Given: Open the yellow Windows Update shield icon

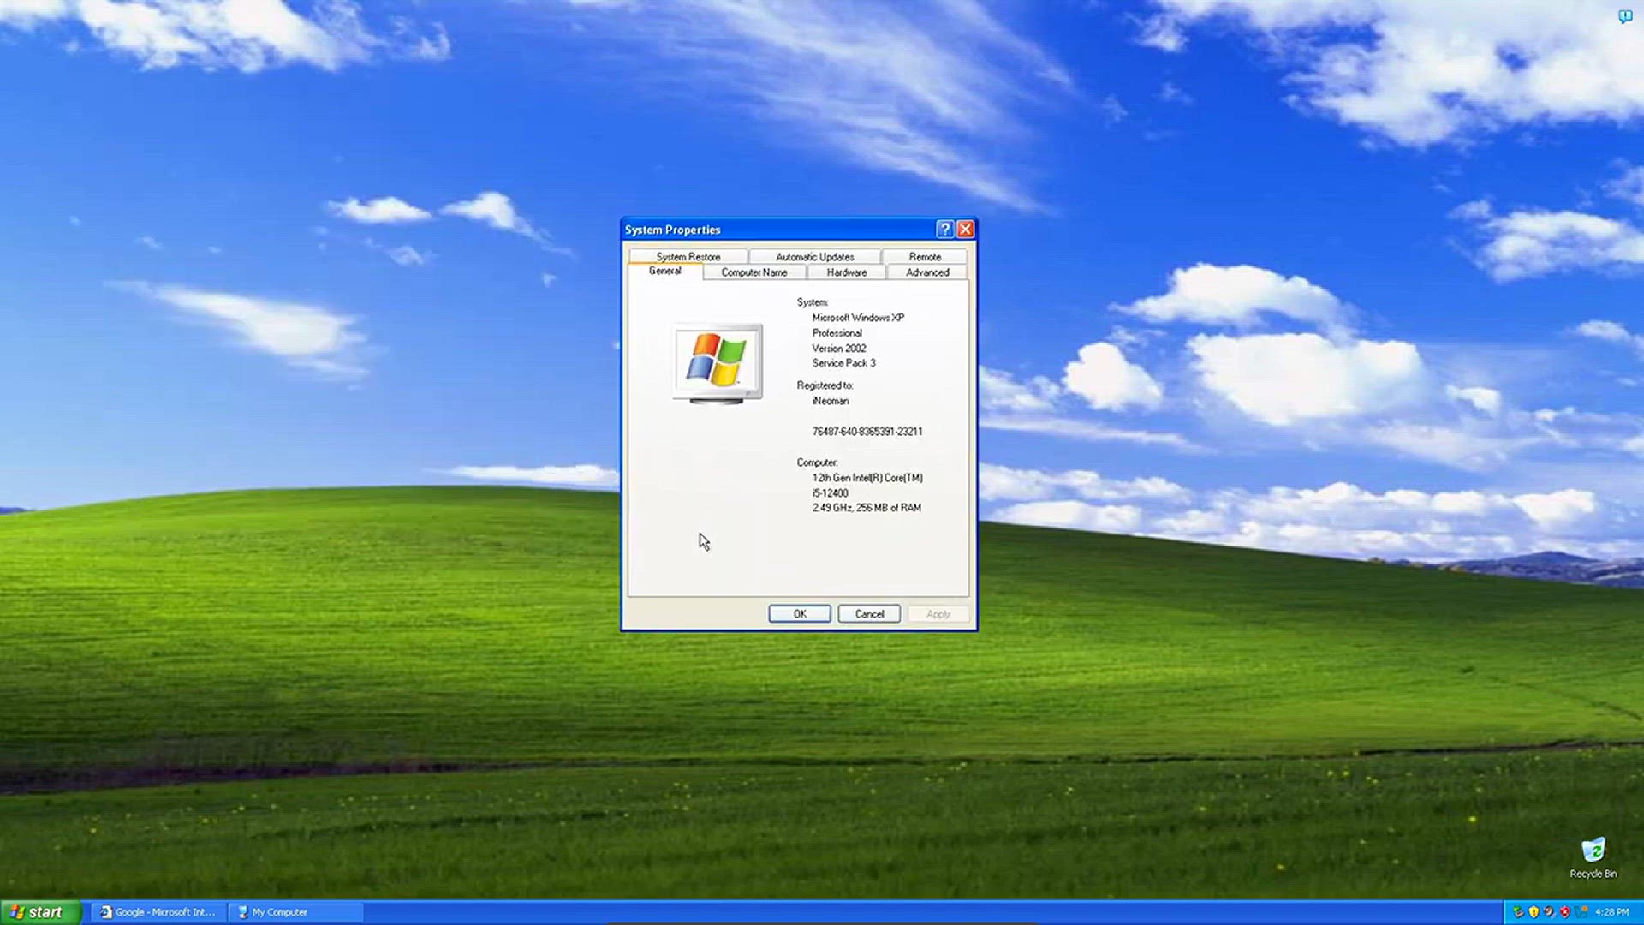Looking at the screenshot, I should coord(1534,912).
